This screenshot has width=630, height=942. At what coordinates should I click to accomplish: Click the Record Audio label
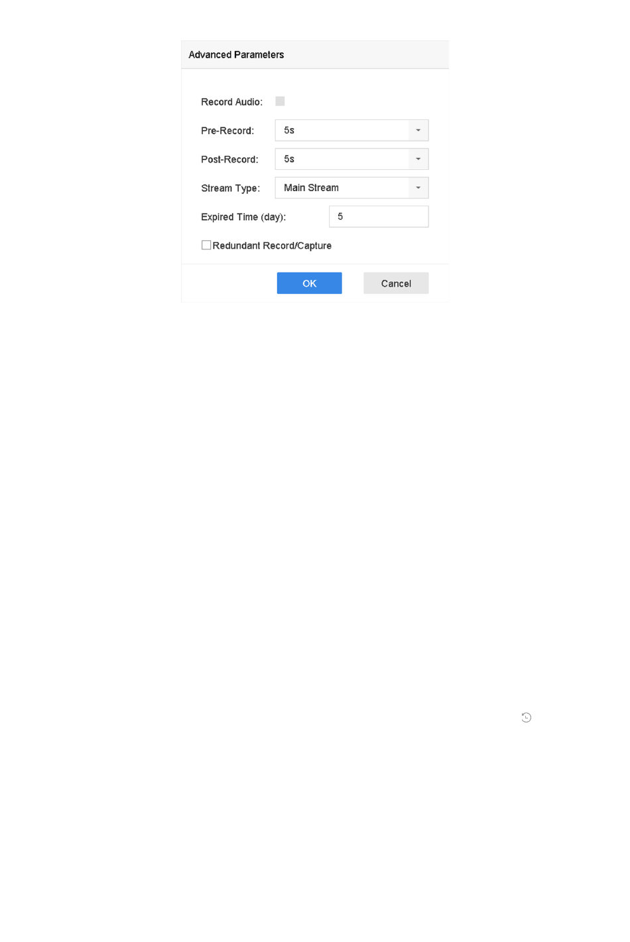(232, 102)
